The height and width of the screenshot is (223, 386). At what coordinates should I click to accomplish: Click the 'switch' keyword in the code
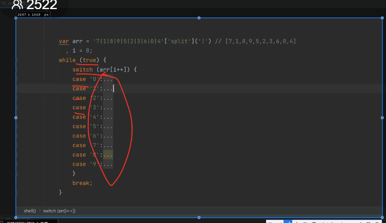tap(82, 69)
